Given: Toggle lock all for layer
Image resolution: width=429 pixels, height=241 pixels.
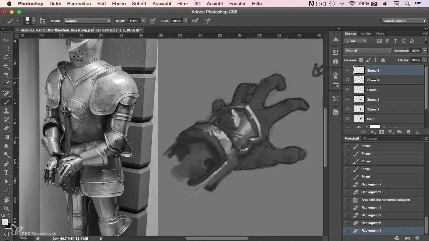Looking at the screenshot, I should click(x=383, y=60).
